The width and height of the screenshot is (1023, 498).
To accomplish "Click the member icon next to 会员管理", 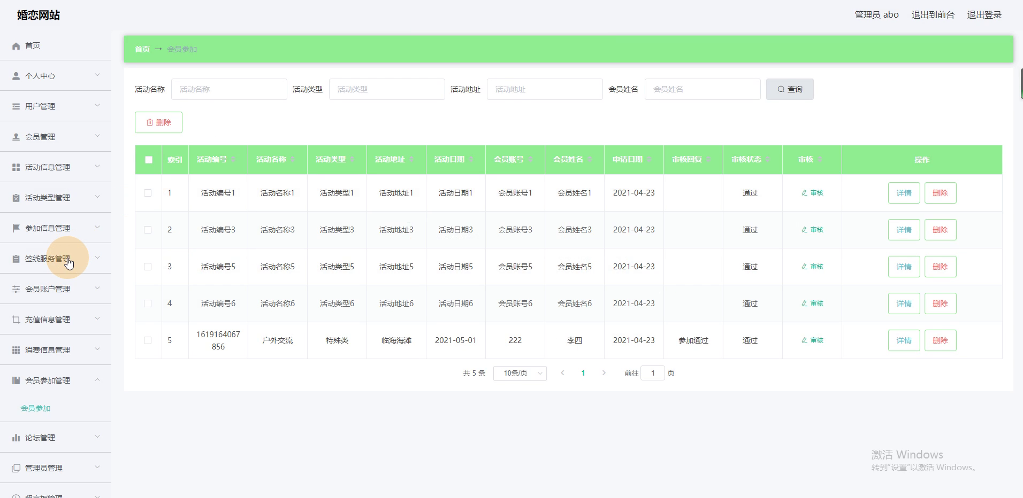I will click(x=16, y=137).
